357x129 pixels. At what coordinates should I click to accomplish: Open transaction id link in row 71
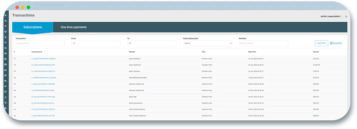(43, 59)
